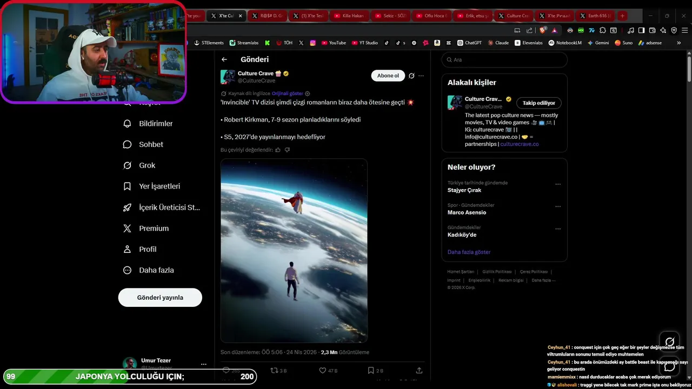Go back using the Gönderi arrow

[x=224, y=59]
